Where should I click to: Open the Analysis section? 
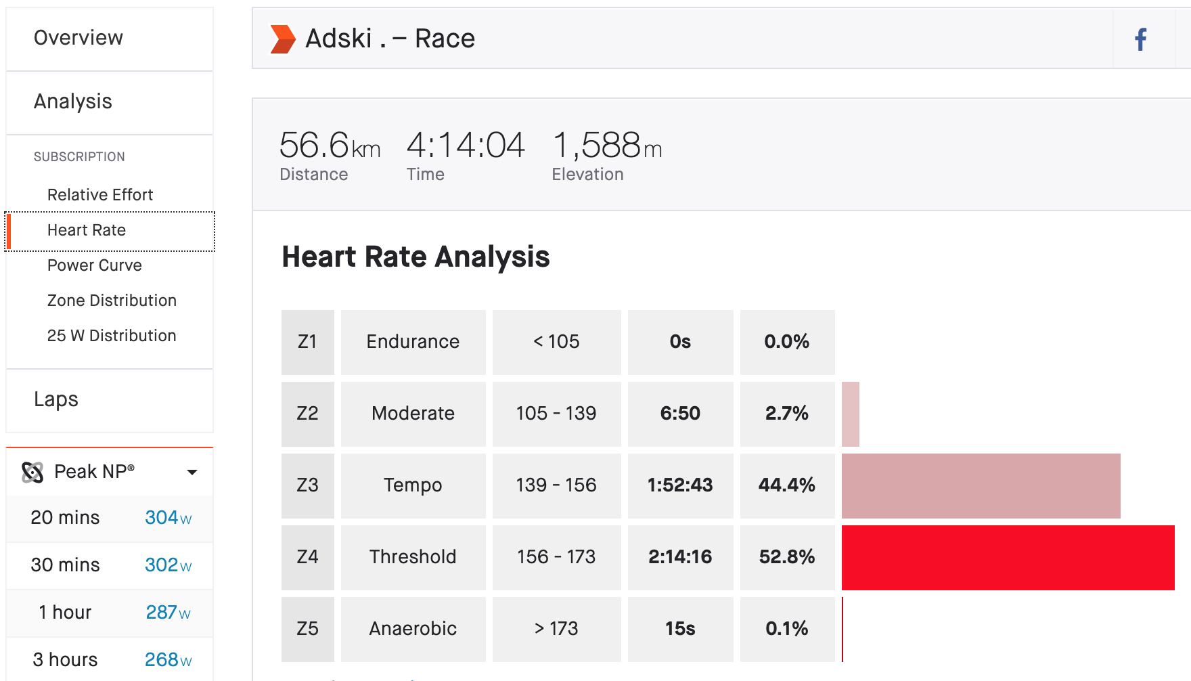(73, 102)
